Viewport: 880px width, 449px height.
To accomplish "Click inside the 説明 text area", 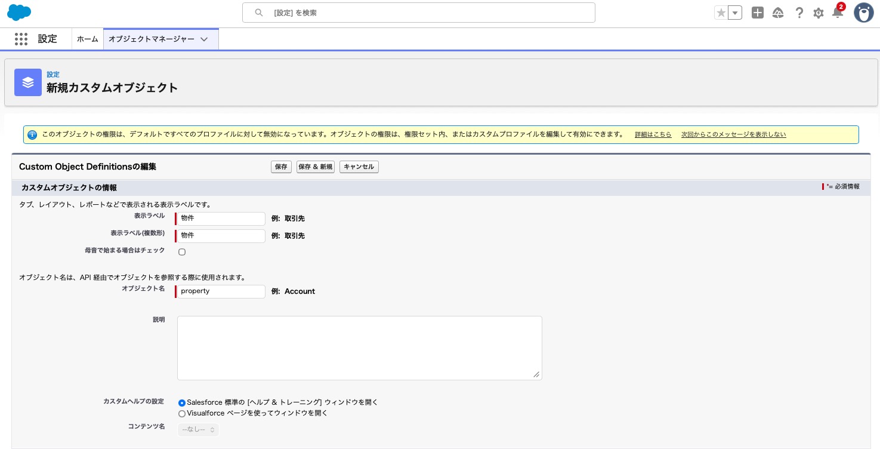I will click(359, 348).
